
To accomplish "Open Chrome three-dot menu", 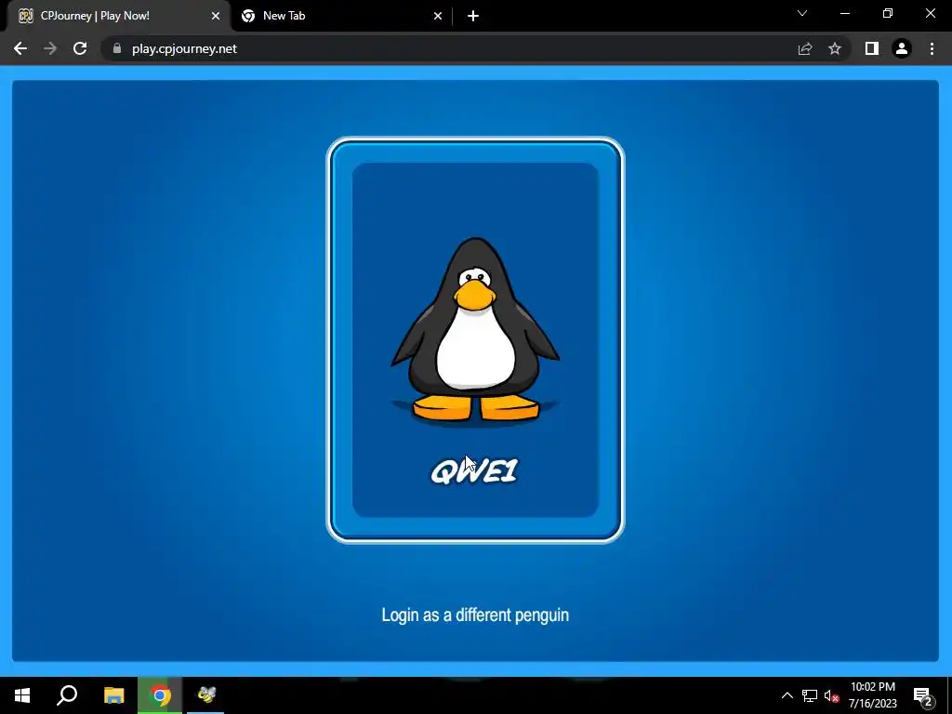I will pos(932,48).
